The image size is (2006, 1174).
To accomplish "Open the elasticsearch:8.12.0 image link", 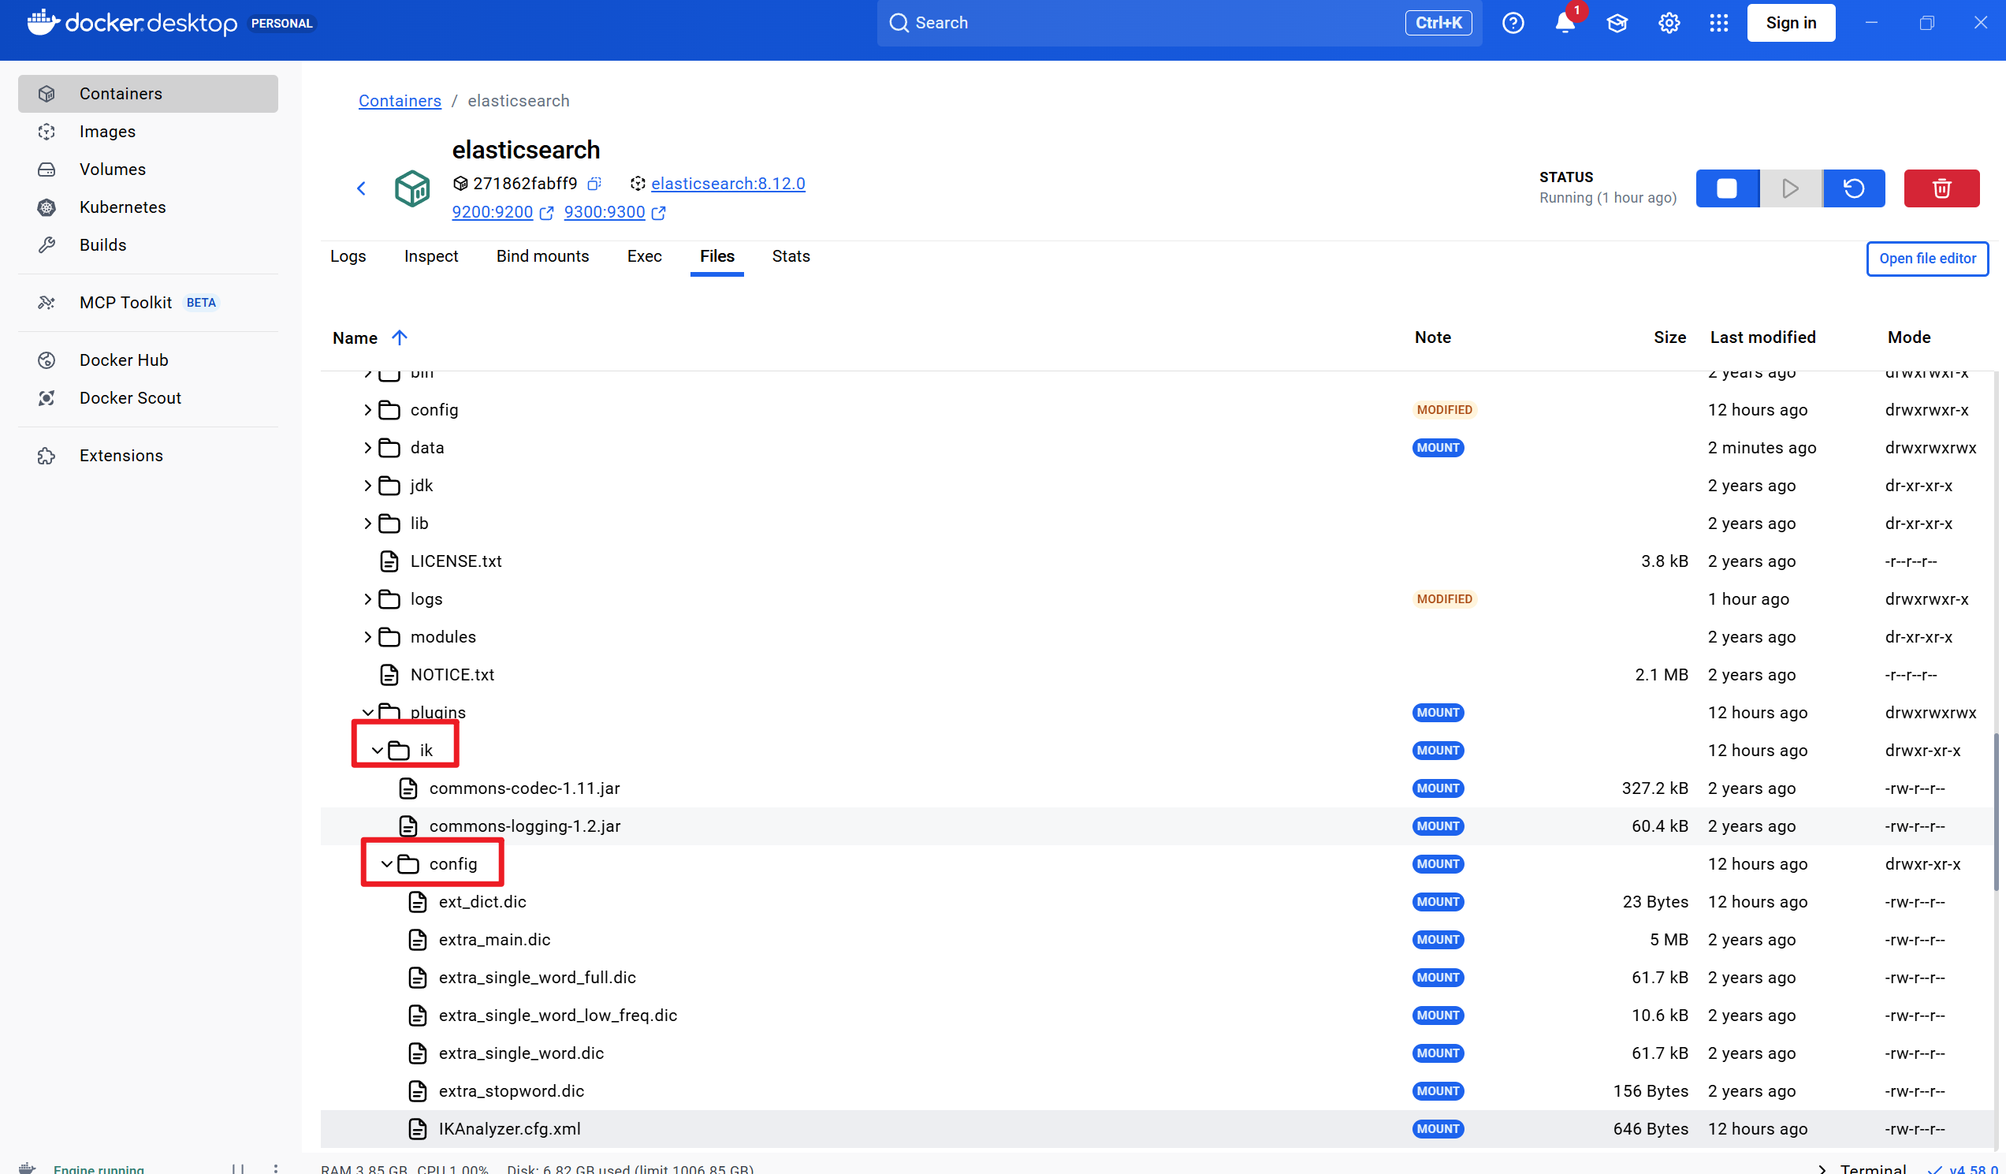I will (x=728, y=184).
